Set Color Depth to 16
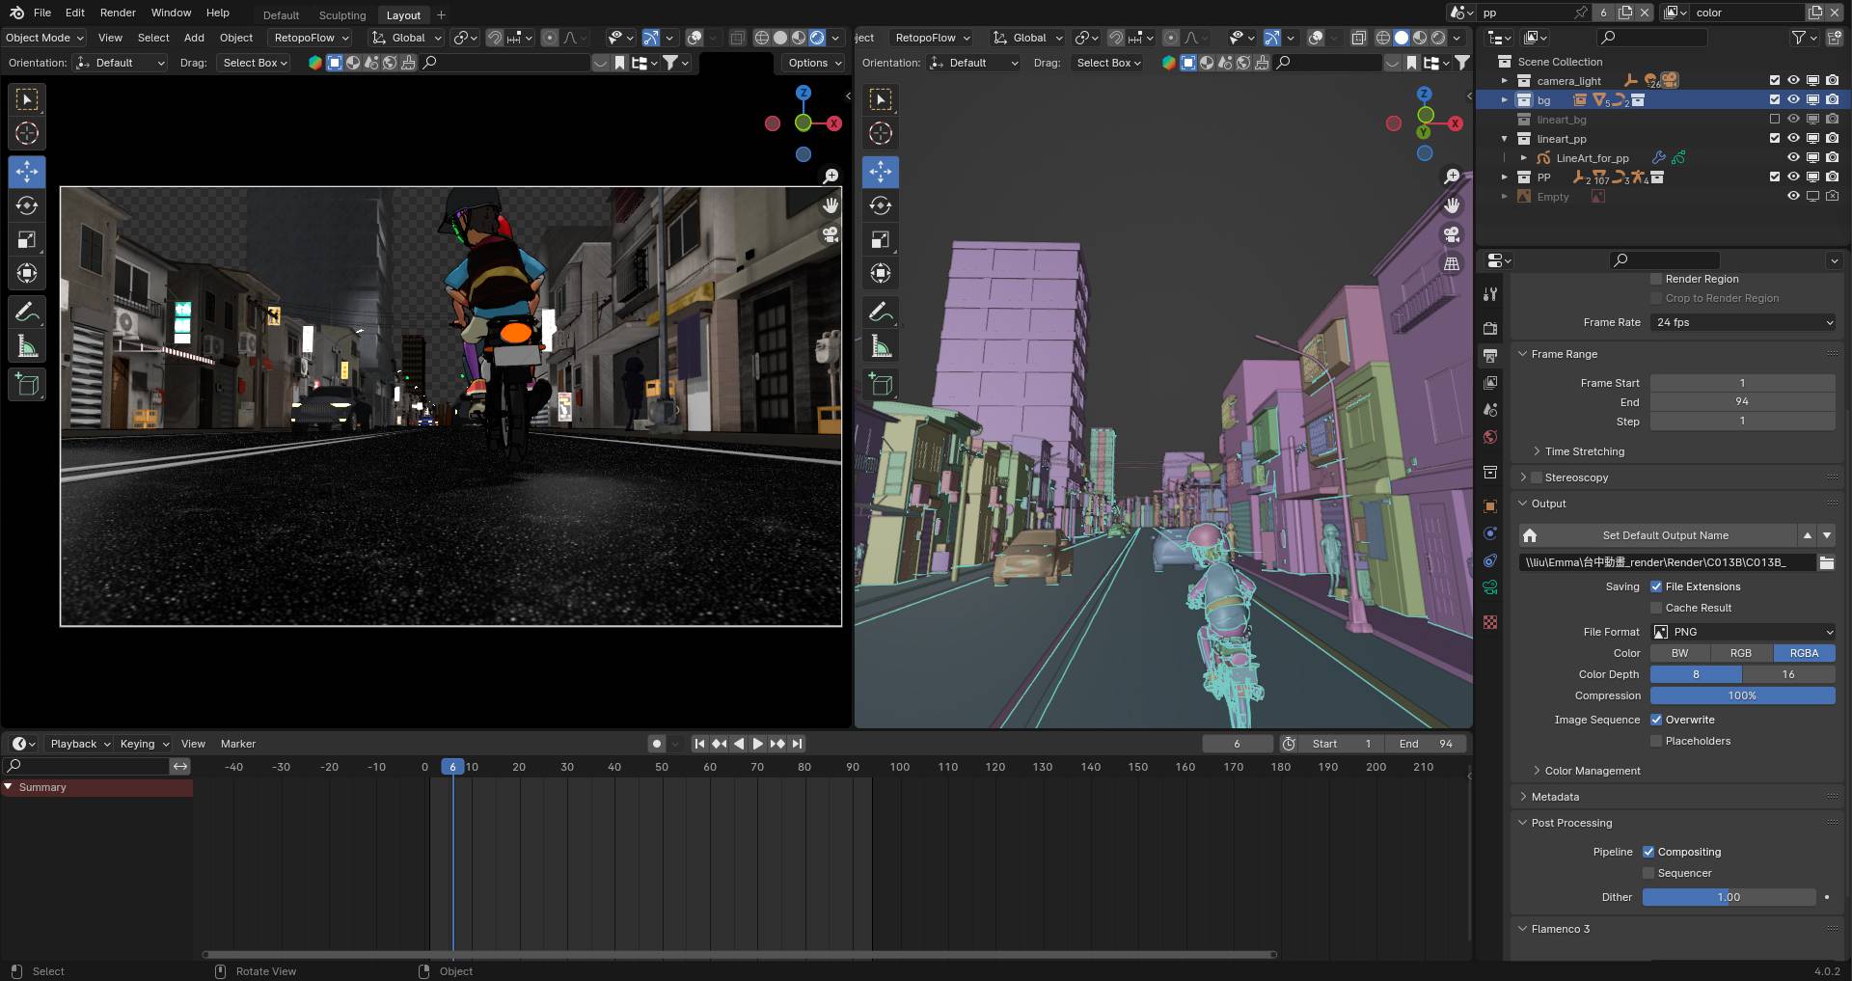The width and height of the screenshot is (1852, 981). click(1787, 674)
